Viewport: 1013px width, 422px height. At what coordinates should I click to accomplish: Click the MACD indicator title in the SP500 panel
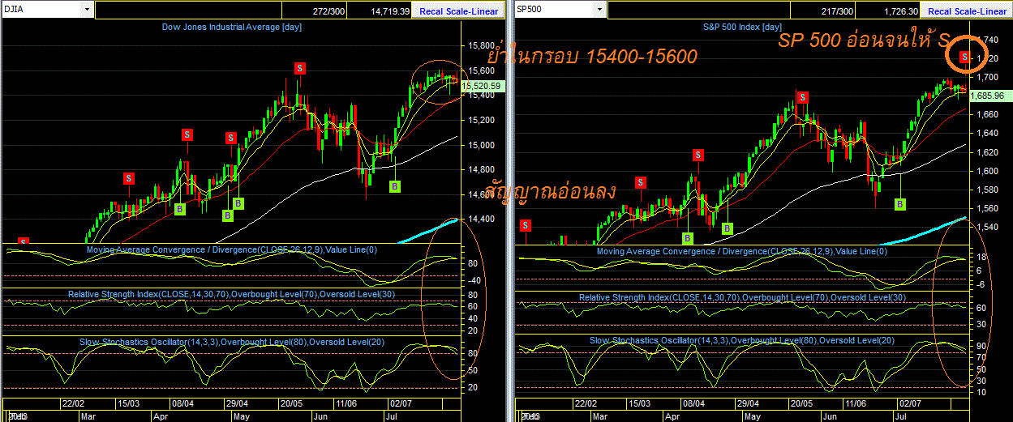742,252
